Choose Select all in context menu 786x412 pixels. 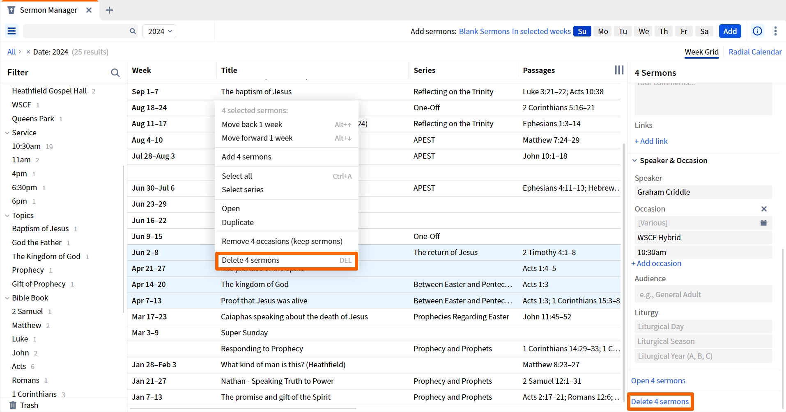[287, 176]
